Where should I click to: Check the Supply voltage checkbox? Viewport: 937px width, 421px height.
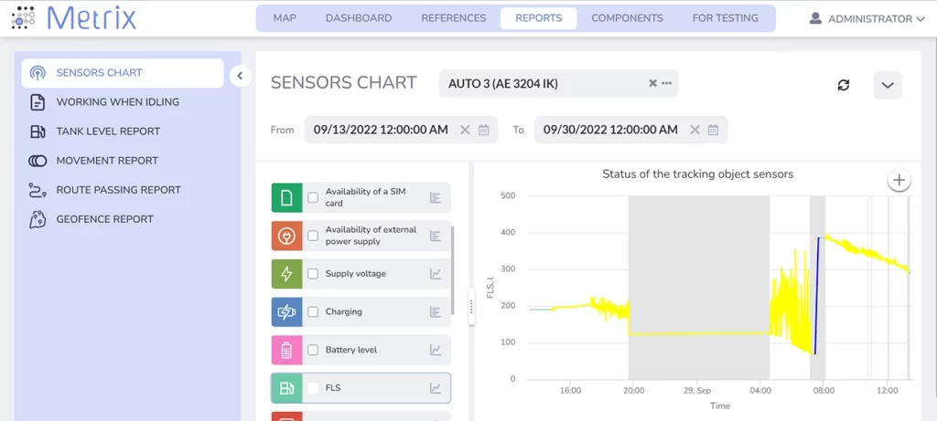(x=313, y=274)
